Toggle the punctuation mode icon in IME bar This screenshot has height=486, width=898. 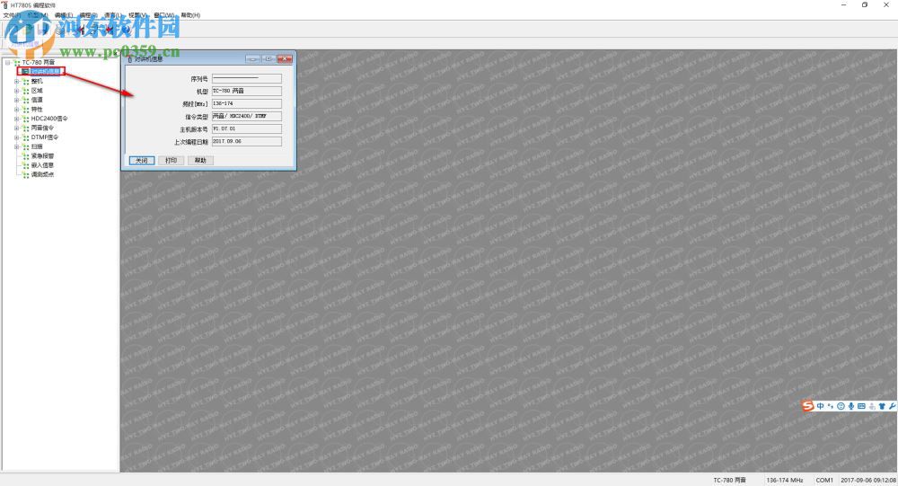click(x=831, y=406)
